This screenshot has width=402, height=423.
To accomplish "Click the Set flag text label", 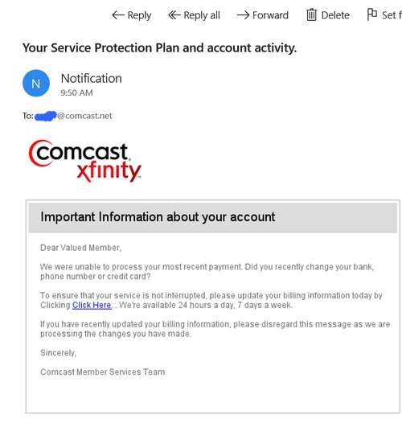I will click(x=392, y=15).
